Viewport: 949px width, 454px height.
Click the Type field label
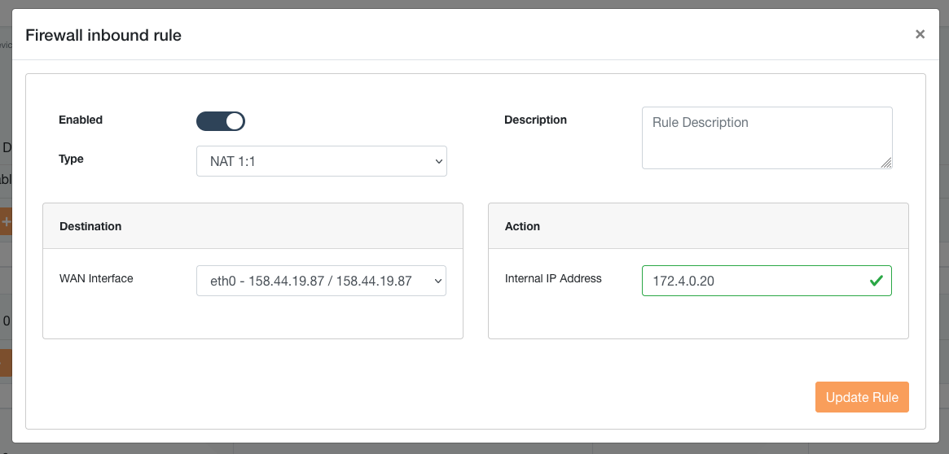tap(72, 159)
